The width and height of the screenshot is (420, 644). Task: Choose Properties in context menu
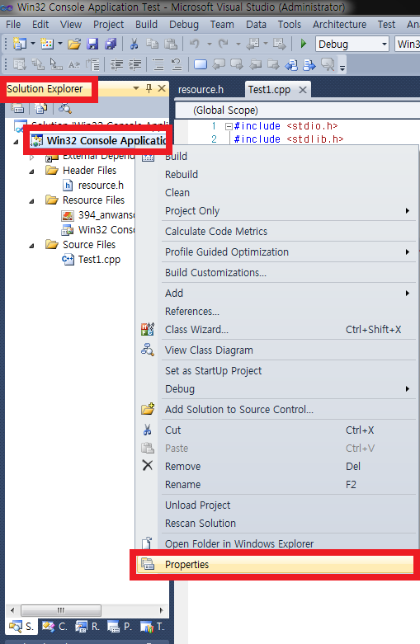(x=275, y=564)
